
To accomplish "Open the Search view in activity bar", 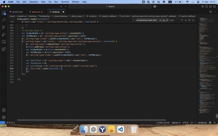I will click(x=4, y=20).
